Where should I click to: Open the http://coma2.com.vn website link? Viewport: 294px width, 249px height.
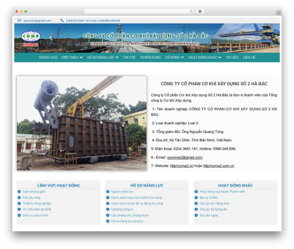point(219,166)
